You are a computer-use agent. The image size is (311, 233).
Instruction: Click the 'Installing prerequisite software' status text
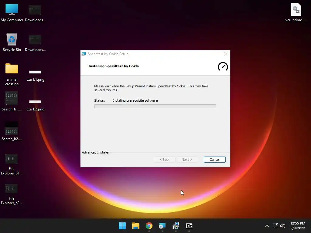tap(135, 100)
